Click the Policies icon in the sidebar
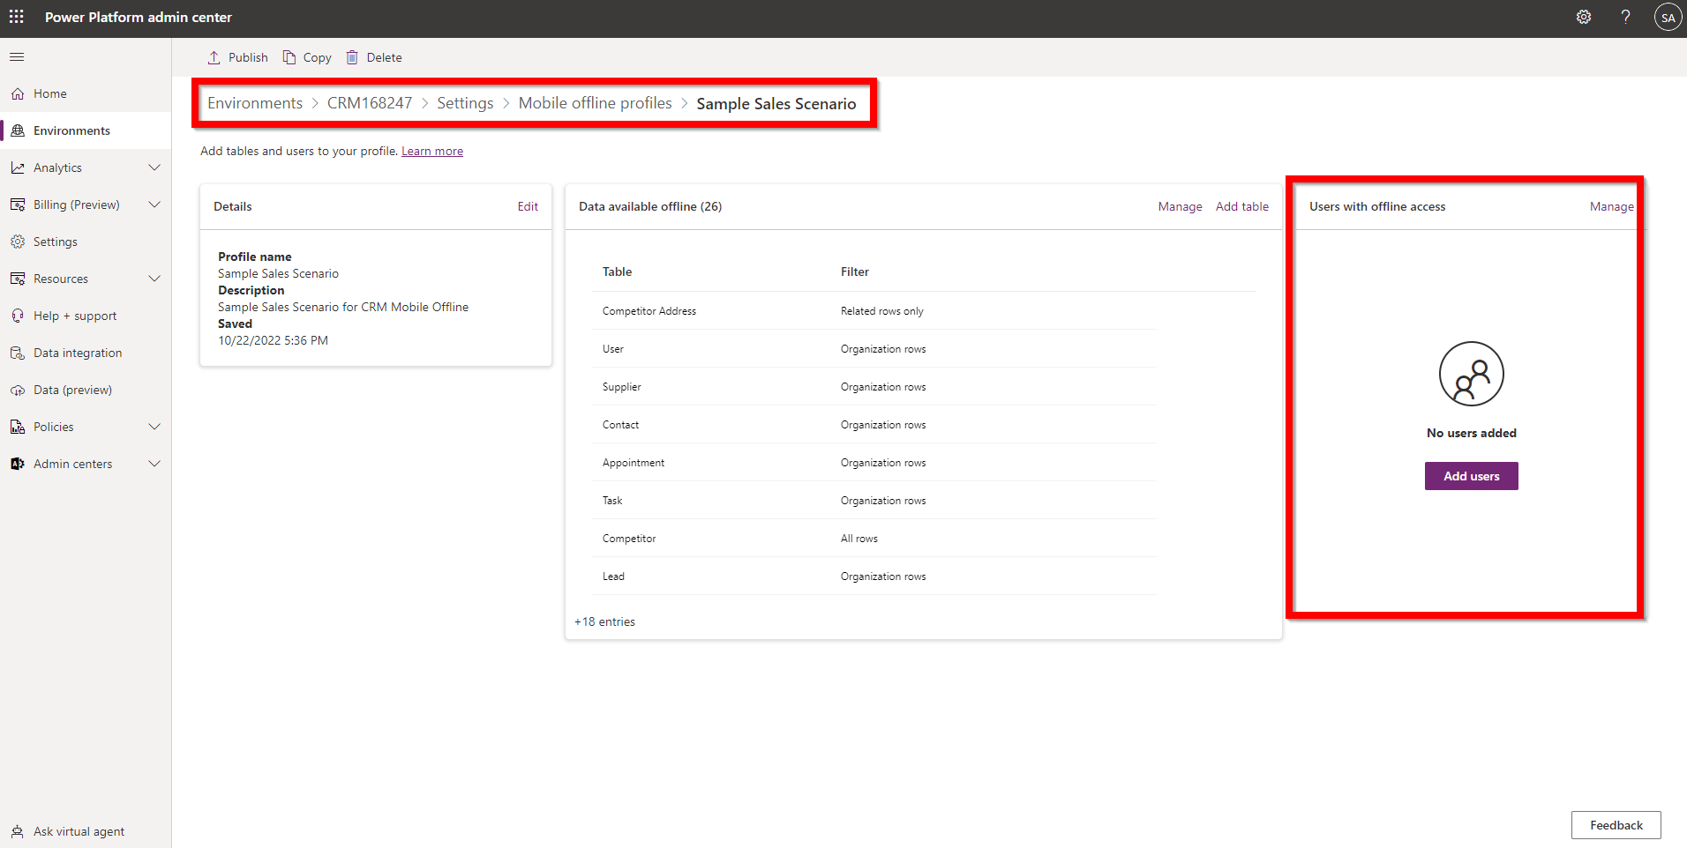This screenshot has height=848, width=1687. point(18,427)
